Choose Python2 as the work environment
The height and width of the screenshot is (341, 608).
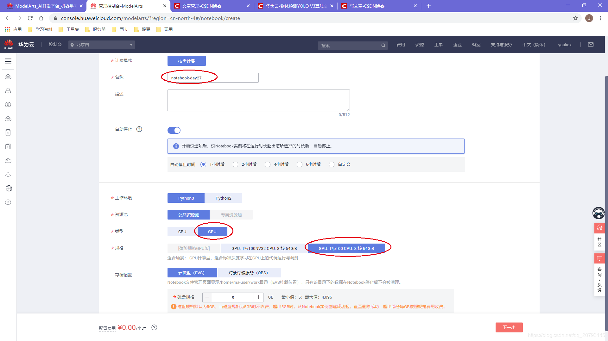[x=224, y=198]
